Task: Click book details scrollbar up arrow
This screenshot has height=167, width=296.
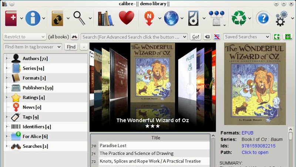Action: pyautogui.click(x=290, y=129)
